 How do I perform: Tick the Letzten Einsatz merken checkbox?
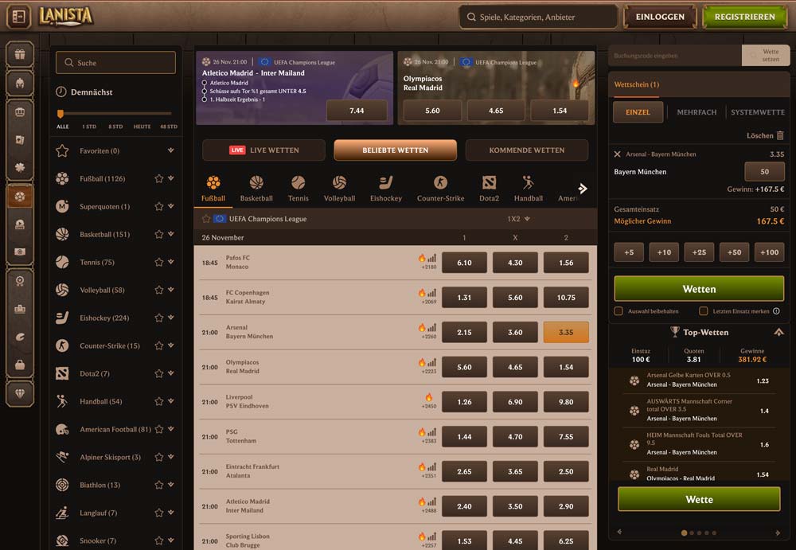point(704,311)
